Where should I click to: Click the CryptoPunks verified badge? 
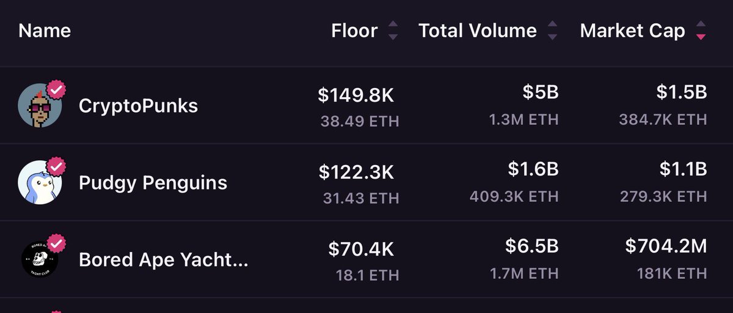(x=57, y=89)
